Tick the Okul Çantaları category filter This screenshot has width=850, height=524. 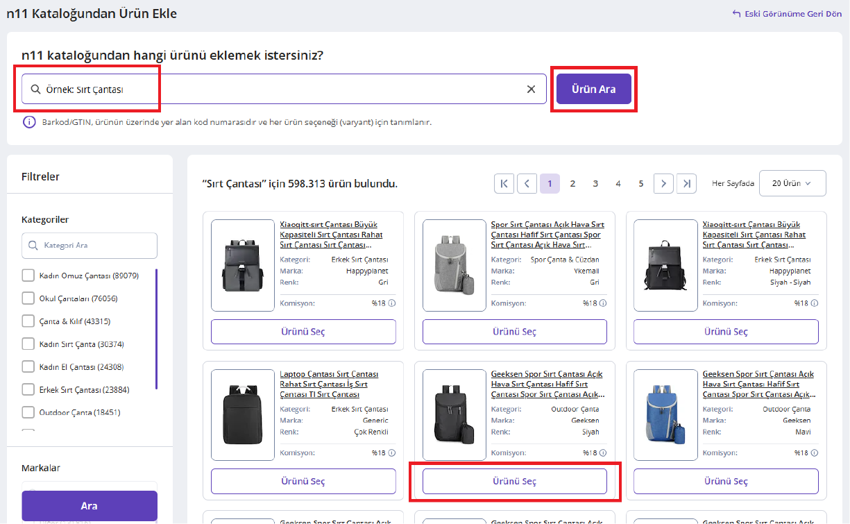pos(28,298)
